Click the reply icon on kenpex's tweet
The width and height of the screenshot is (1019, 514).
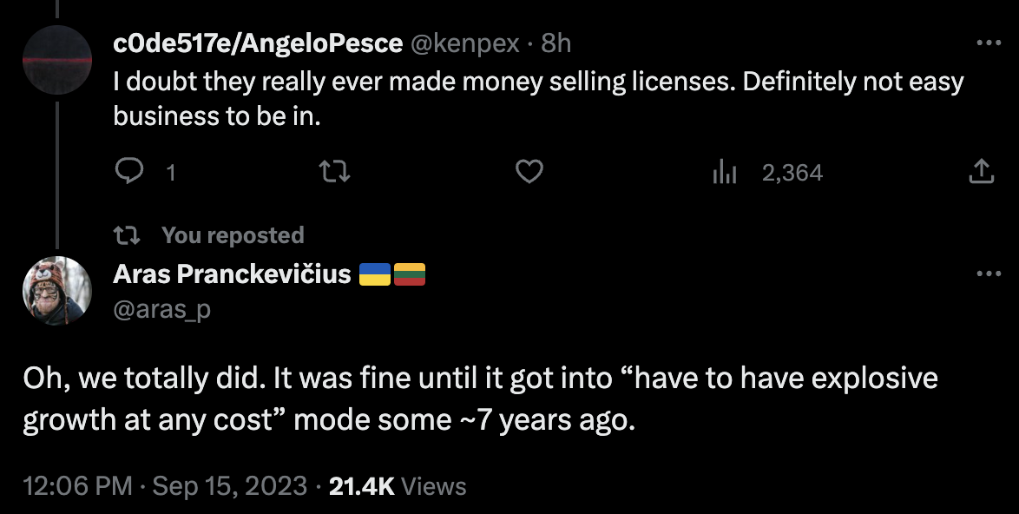coord(128,173)
